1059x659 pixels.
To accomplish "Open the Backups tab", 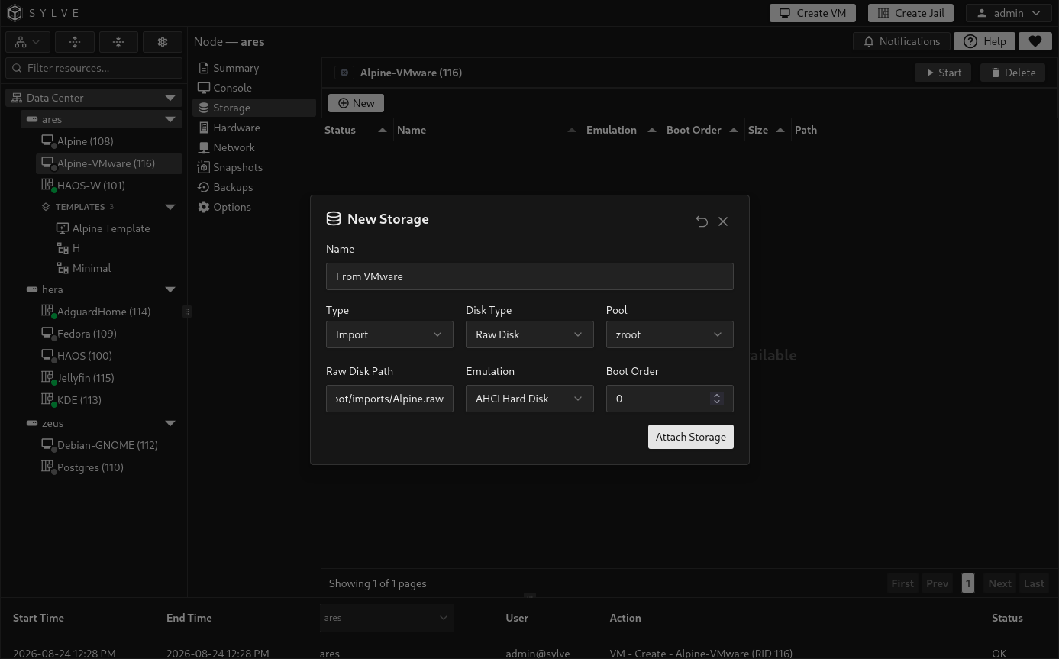I will (x=254, y=187).
